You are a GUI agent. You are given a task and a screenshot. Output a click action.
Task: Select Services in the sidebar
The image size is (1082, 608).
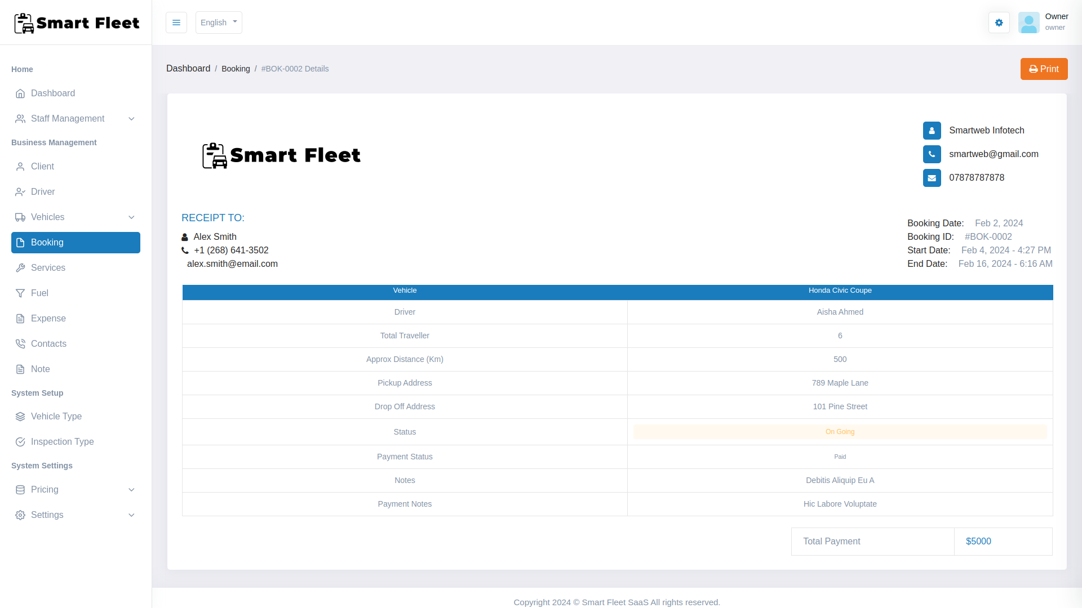pos(48,268)
